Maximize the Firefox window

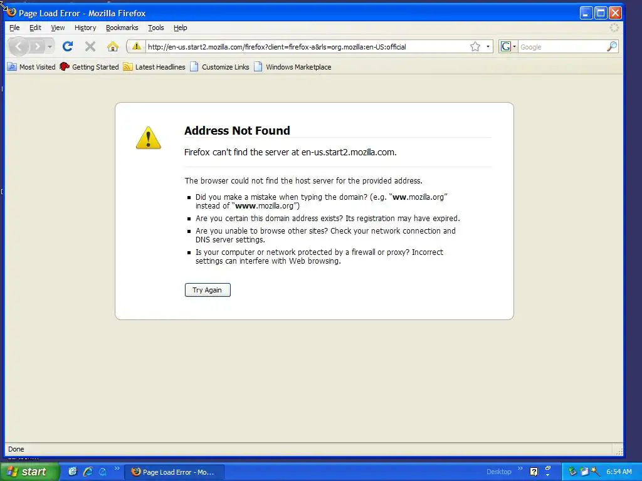[601, 13]
